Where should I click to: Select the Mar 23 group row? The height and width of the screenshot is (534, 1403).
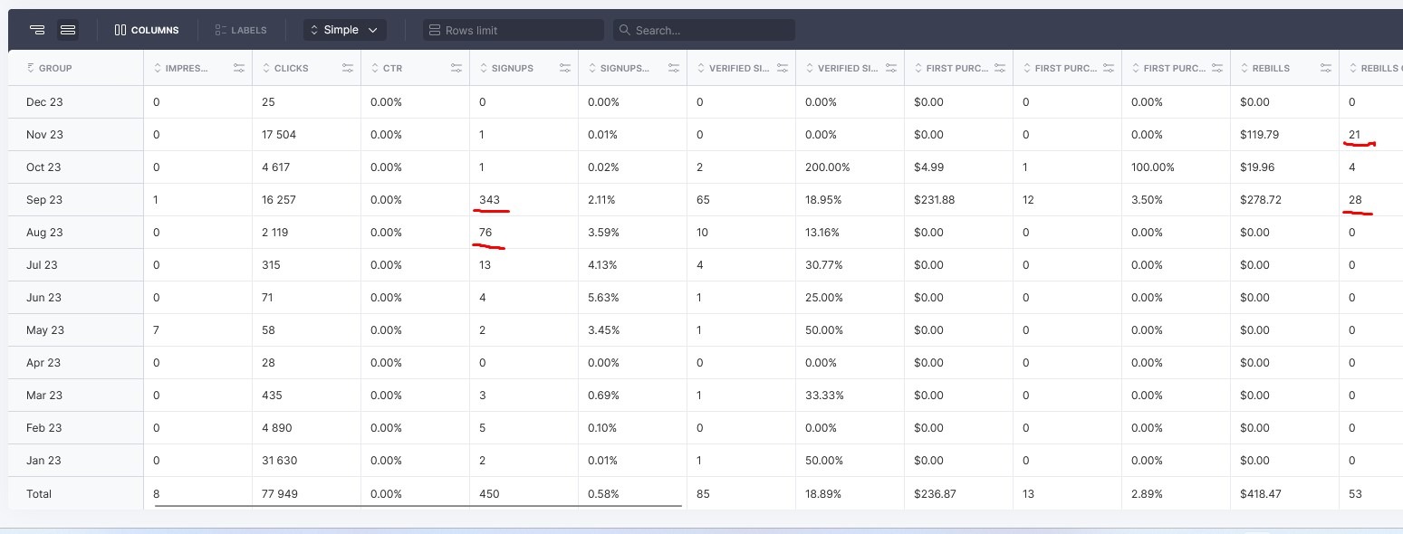tap(44, 396)
